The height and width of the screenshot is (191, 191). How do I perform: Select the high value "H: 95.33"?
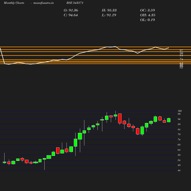click(x=109, y=10)
